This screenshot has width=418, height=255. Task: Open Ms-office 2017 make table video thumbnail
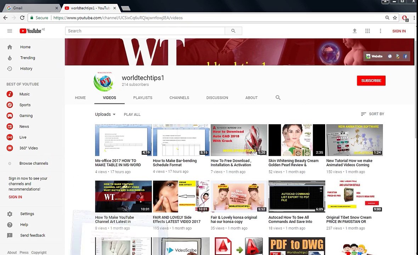[x=123, y=140]
